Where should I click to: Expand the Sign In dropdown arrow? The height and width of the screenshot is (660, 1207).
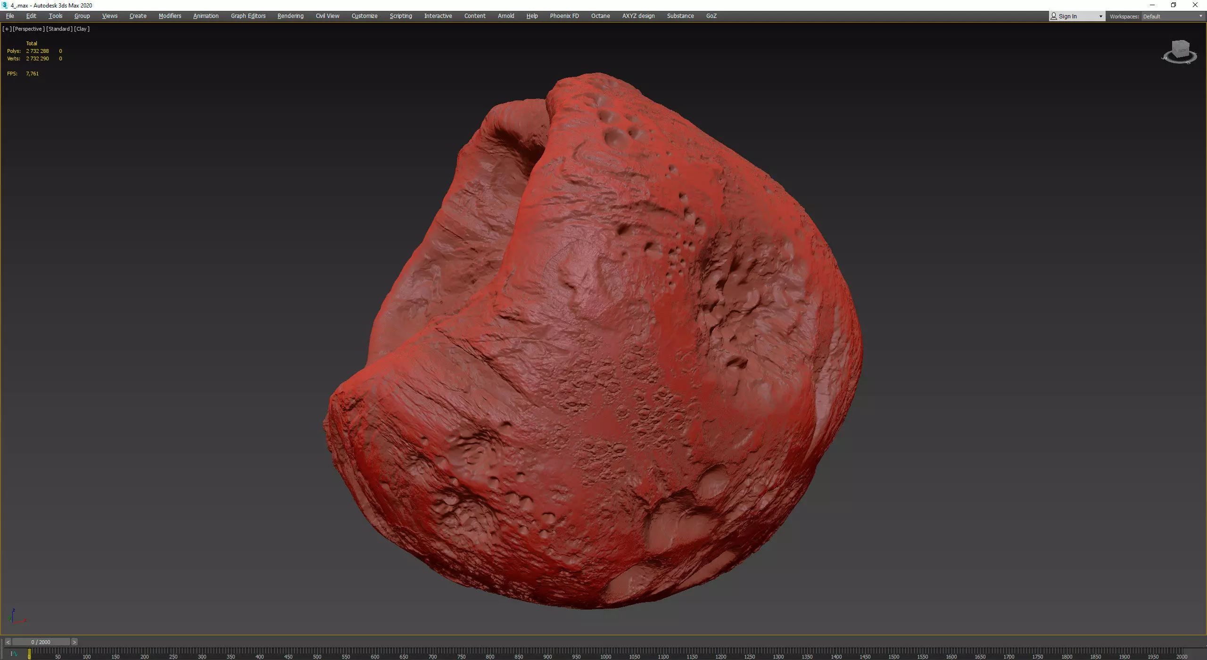pyautogui.click(x=1100, y=16)
